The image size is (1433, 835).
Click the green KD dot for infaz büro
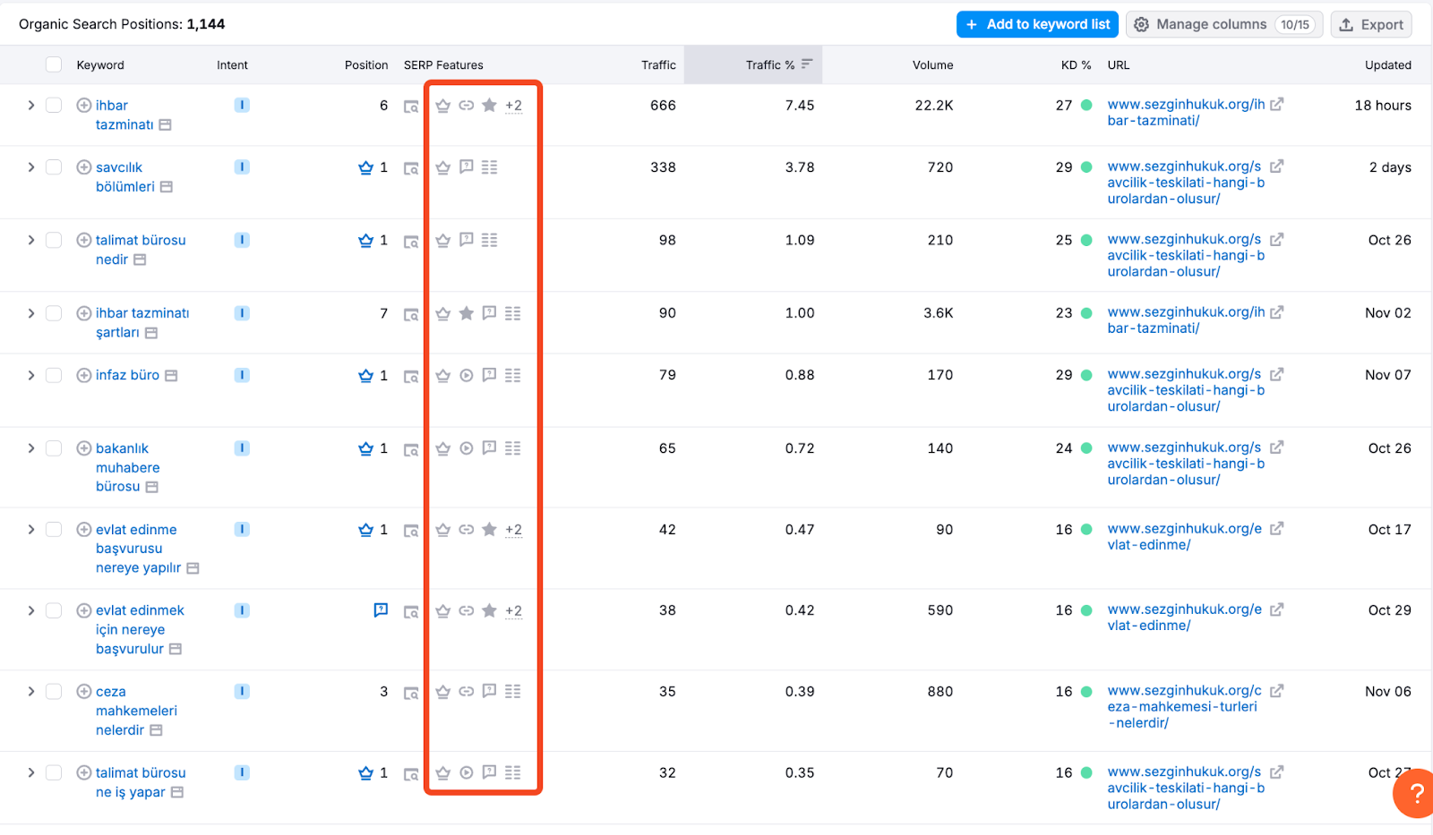click(1086, 375)
